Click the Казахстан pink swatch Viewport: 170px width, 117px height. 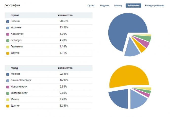pos(8,34)
